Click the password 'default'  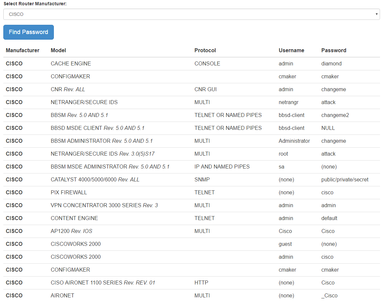(x=329, y=218)
